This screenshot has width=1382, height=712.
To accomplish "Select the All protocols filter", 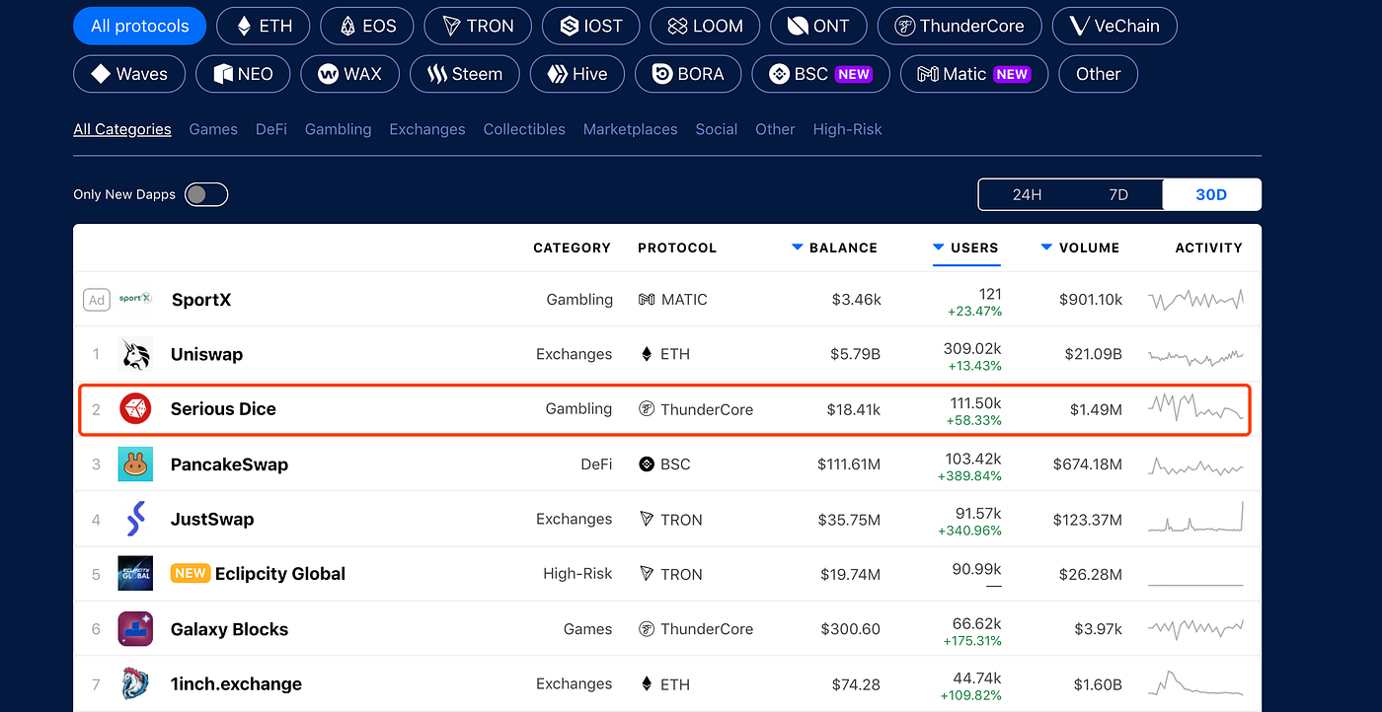I will click(x=139, y=27).
